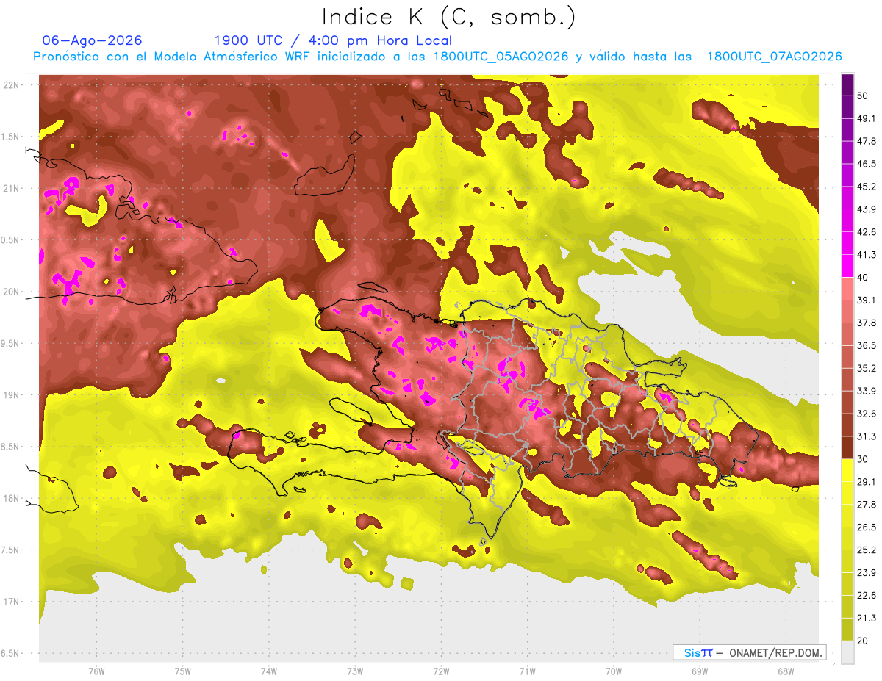Select the '1900 UTC / 4:00 pm Hora Local' text
Image resolution: width=882 pixels, height=681 pixels.
click(x=333, y=40)
